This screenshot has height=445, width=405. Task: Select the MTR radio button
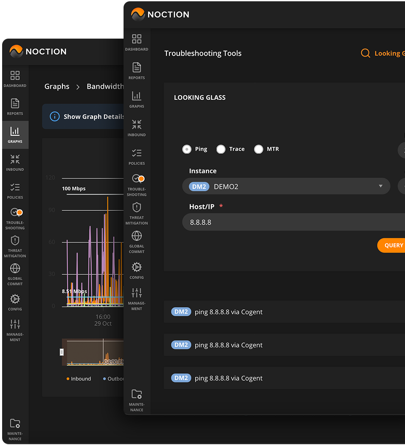point(259,149)
